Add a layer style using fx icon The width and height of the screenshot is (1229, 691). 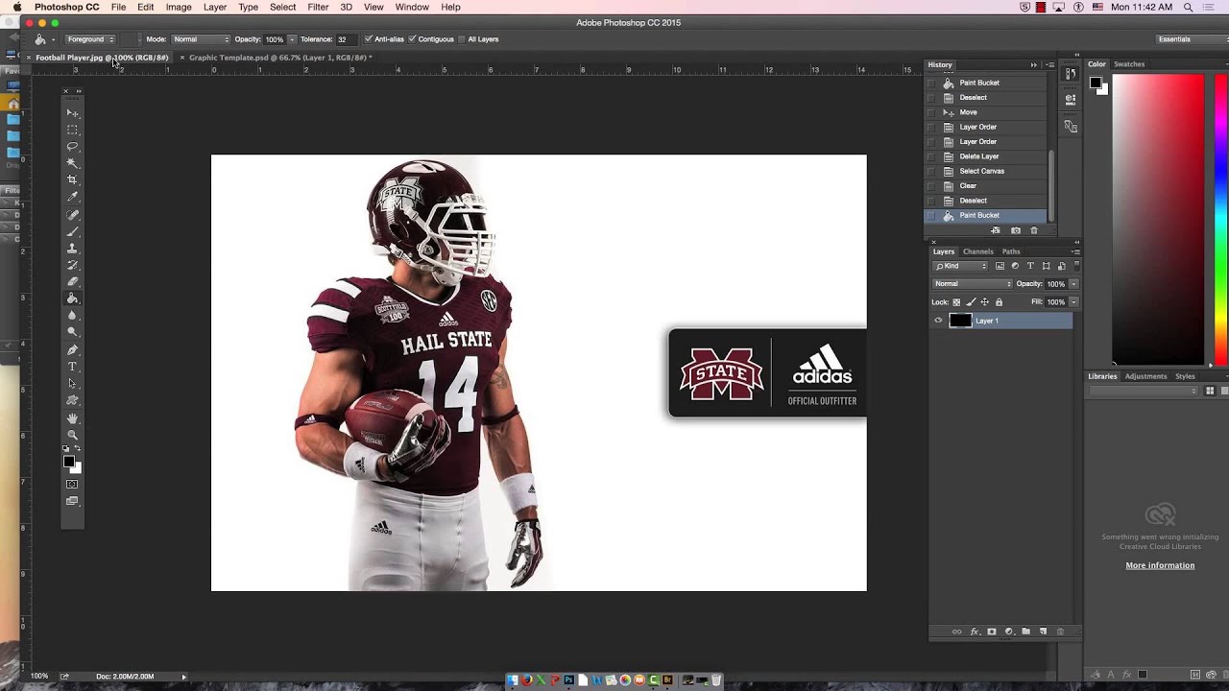click(x=975, y=631)
